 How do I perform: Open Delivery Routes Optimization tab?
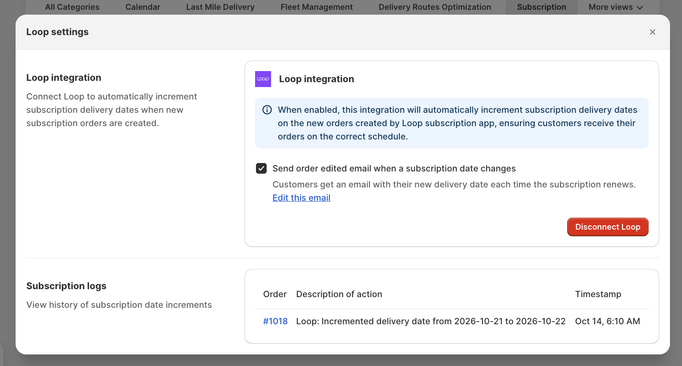click(x=435, y=7)
